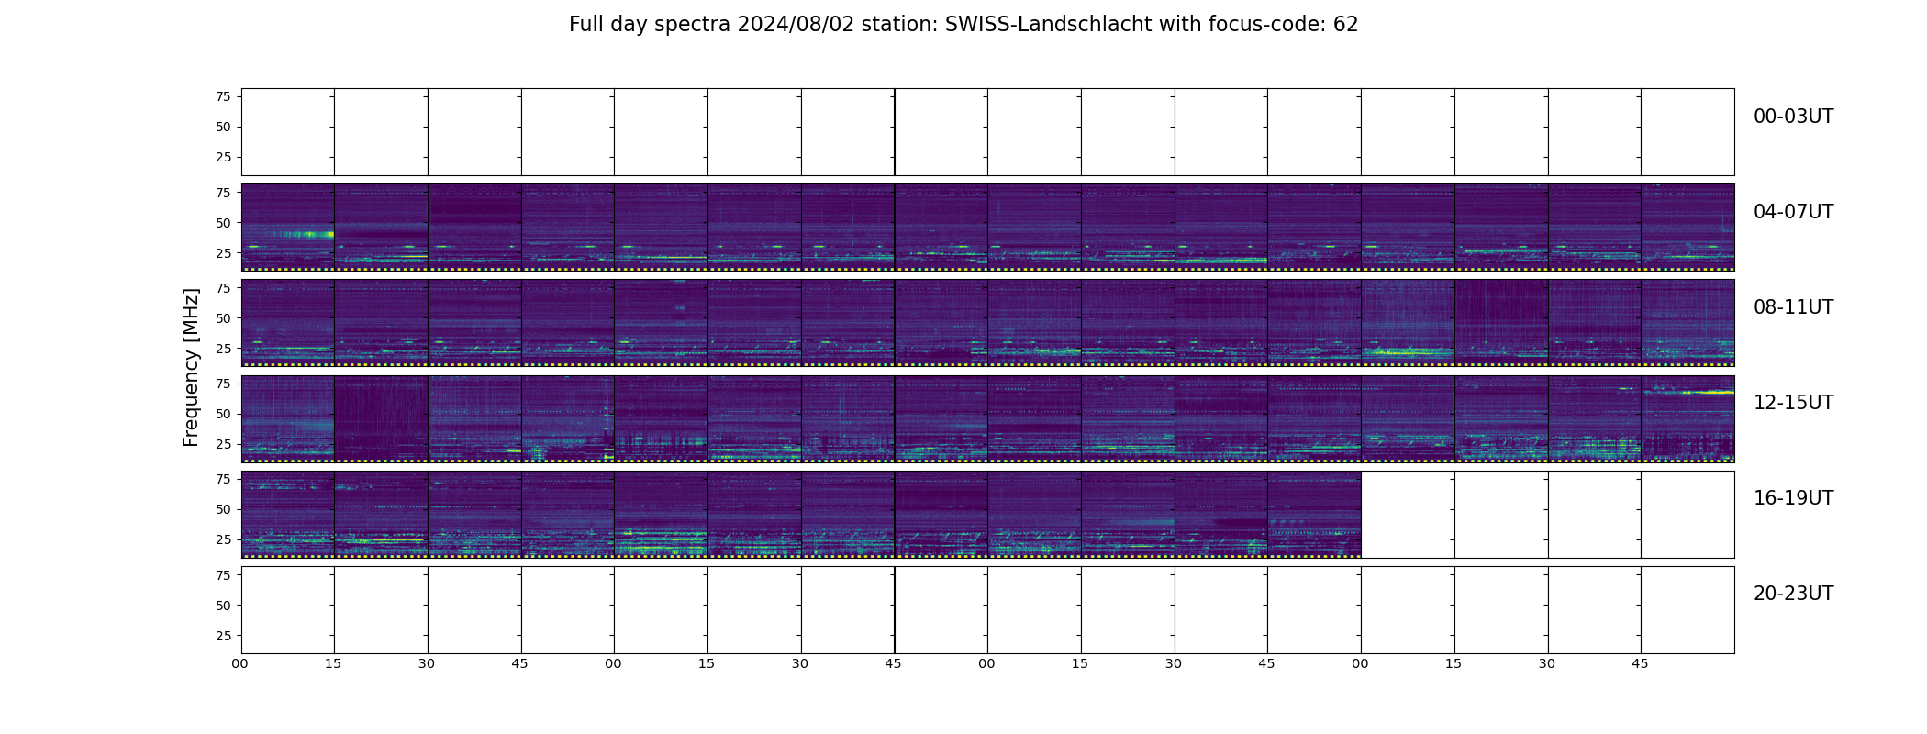Select the '04-07UT' row label

tap(1793, 212)
